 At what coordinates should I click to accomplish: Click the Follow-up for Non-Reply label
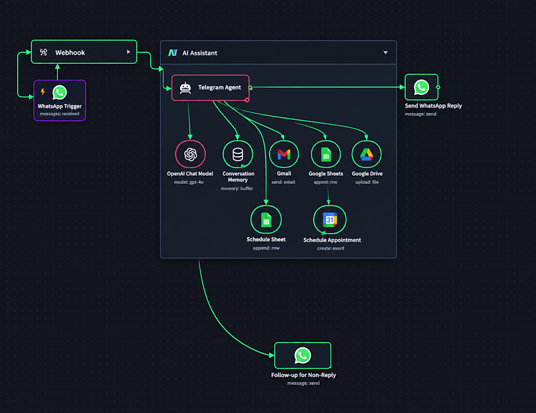point(304,375)
